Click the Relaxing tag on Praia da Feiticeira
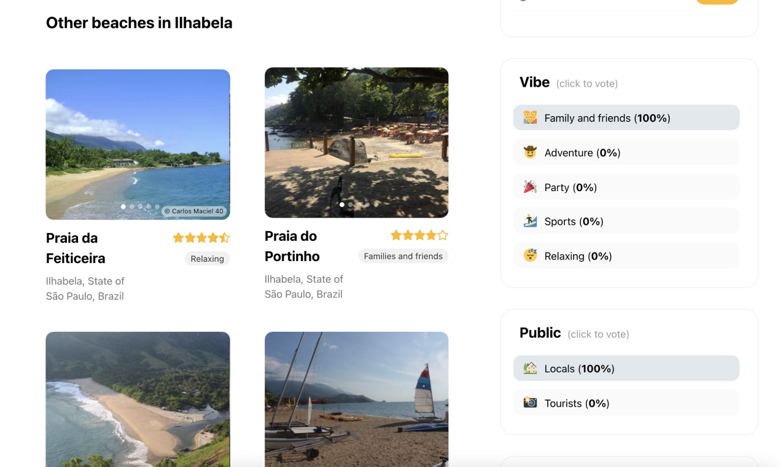 tap(207, 258)
